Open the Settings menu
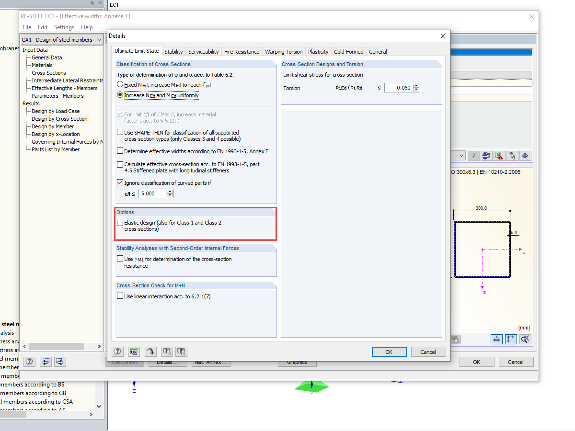The width and height of the screenshot is (575, 431). [x=64, y=27]
